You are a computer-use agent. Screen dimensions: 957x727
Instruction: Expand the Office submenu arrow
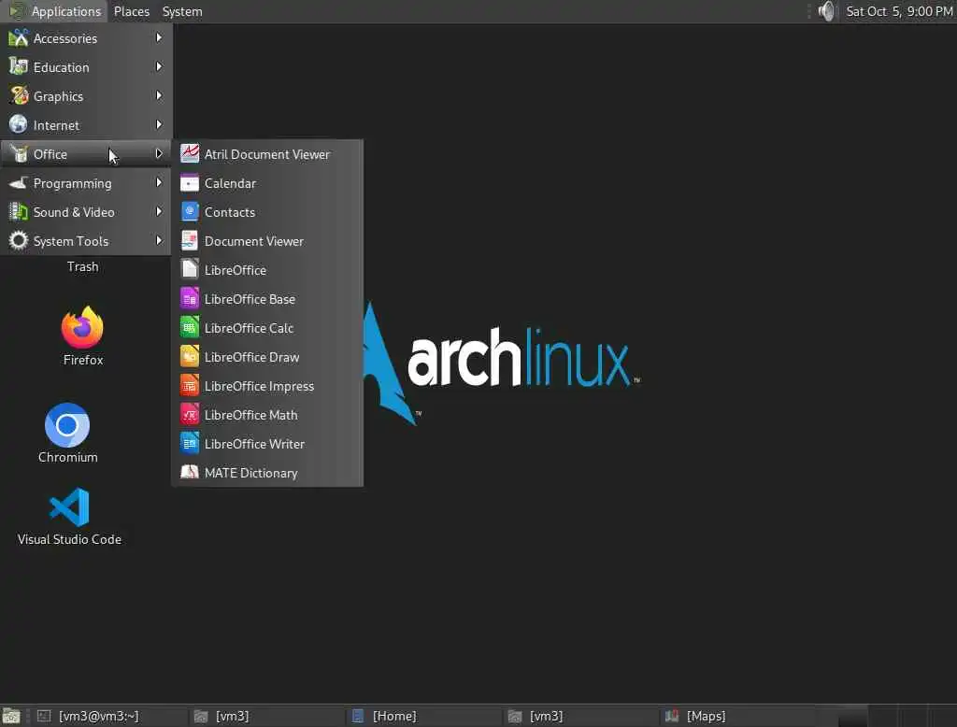pos(159,154)
